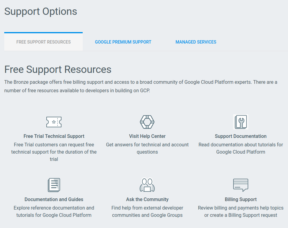Open the Support Documentation heading link

click(241, 136)
